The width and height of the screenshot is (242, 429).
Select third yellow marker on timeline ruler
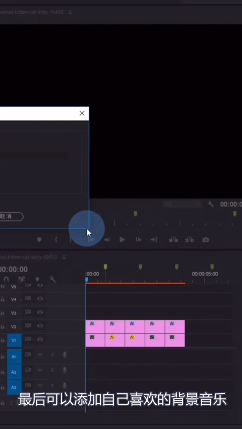(x=177, y=267)
